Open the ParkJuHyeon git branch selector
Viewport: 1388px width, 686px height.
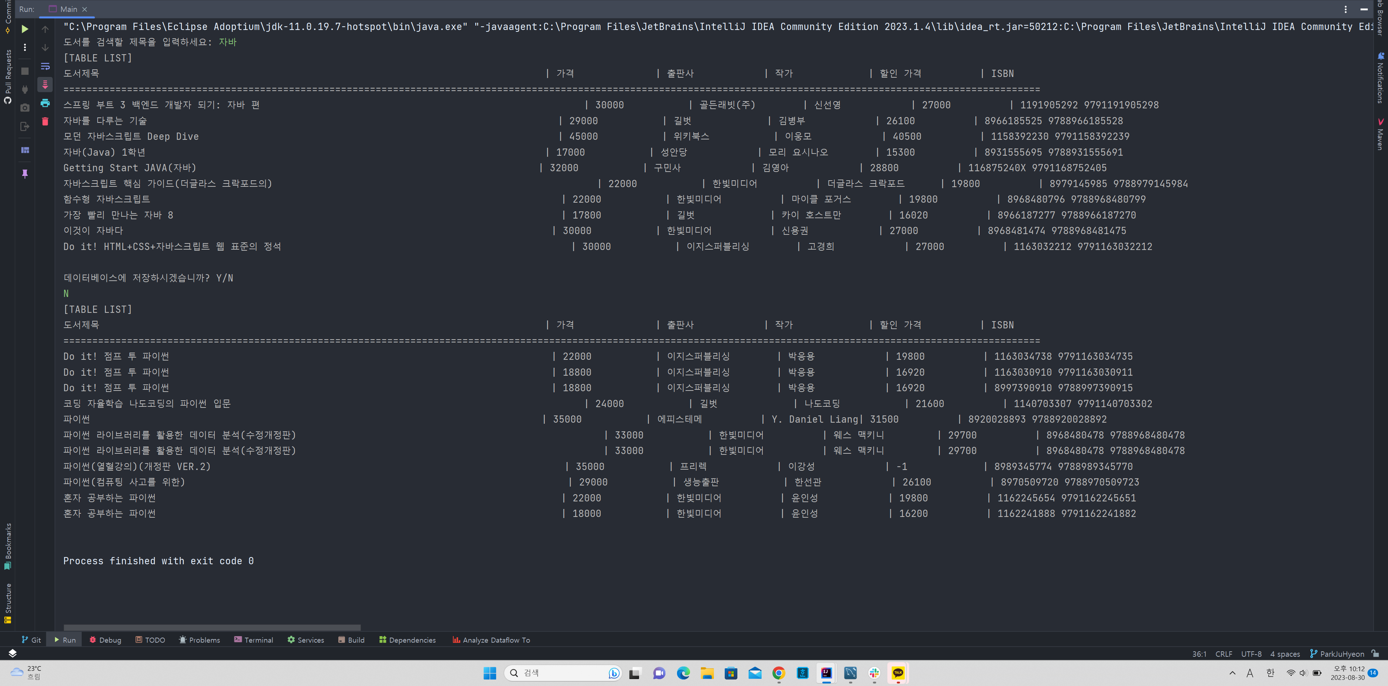click(1337, 654)
